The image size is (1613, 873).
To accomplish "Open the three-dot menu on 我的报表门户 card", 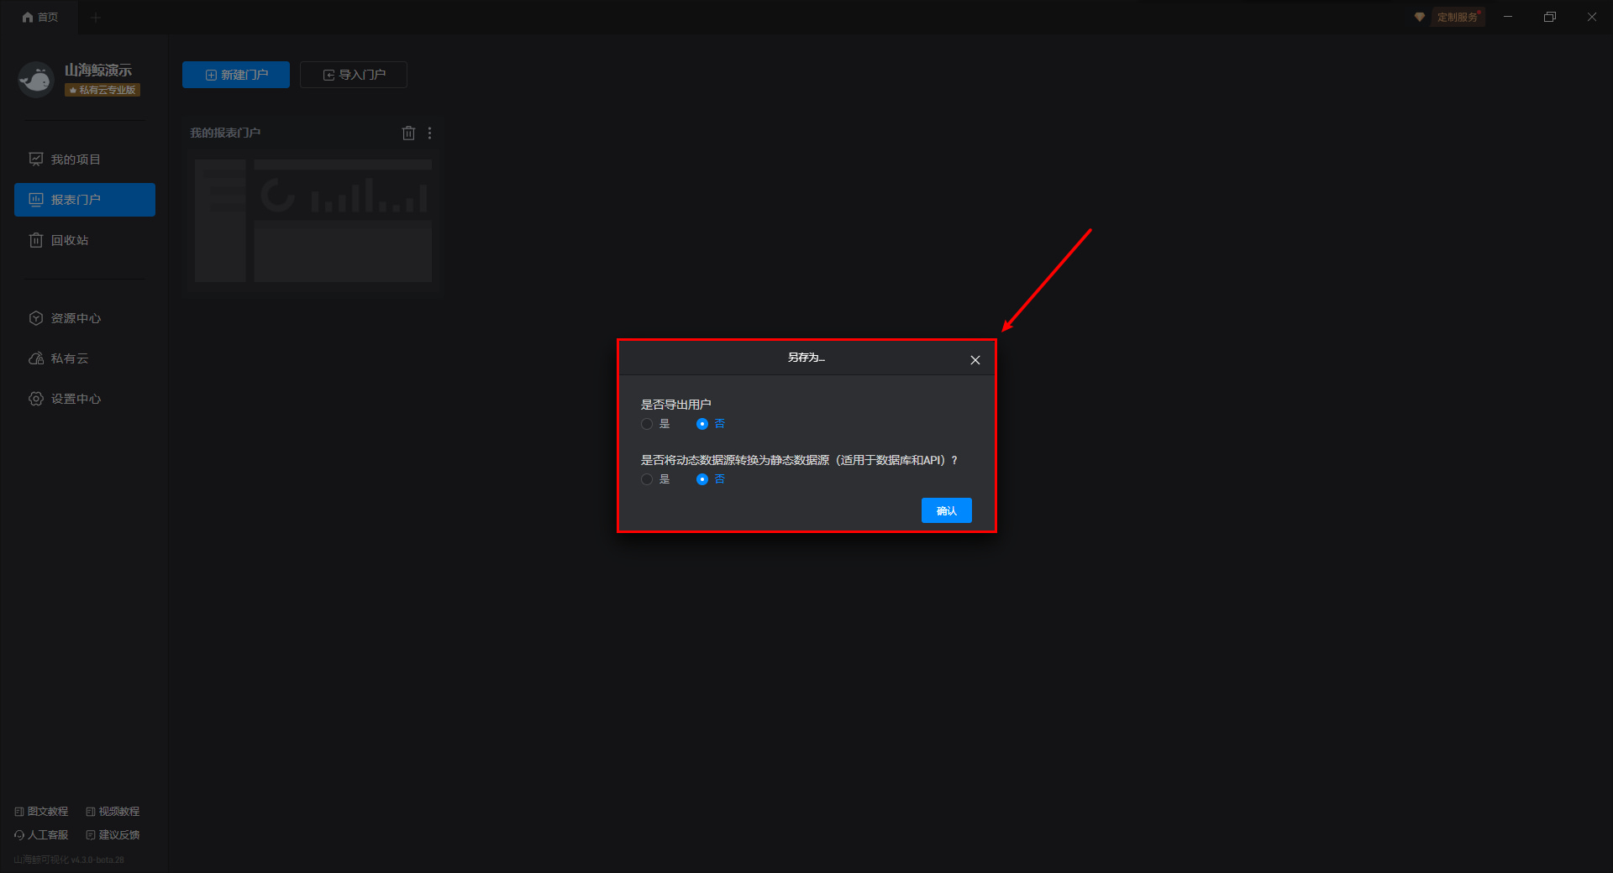I will coord(429,133).
